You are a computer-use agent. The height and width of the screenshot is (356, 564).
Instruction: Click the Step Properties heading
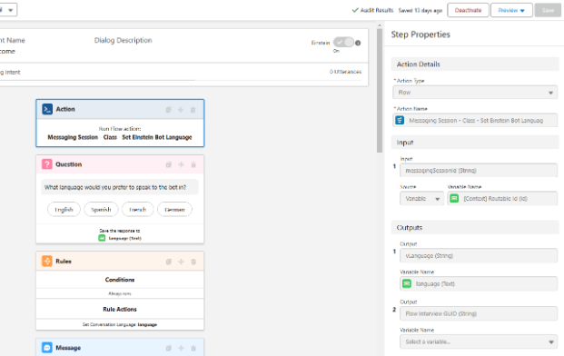click(x=421, y=35)
